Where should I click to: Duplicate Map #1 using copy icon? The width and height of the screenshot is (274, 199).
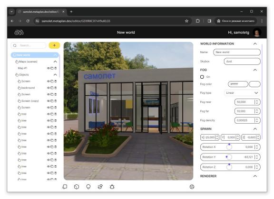[x=52, y=68]
